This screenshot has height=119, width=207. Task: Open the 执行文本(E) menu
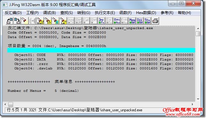[x=105, y=13]
